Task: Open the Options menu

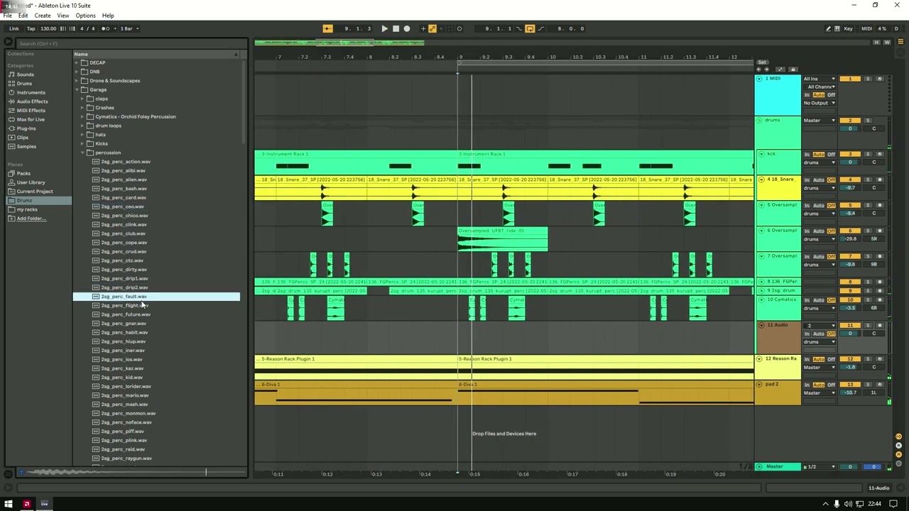Action: (85, 16)
